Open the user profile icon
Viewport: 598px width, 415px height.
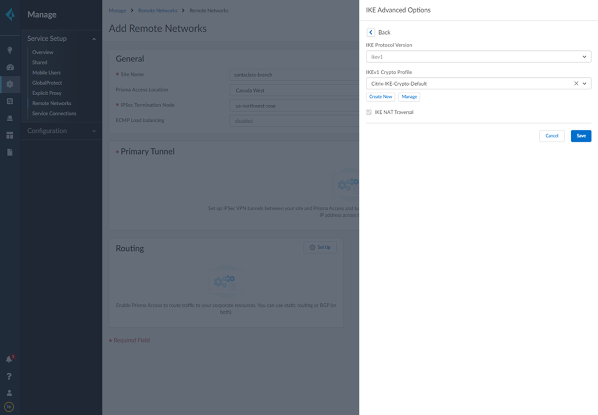9,393
